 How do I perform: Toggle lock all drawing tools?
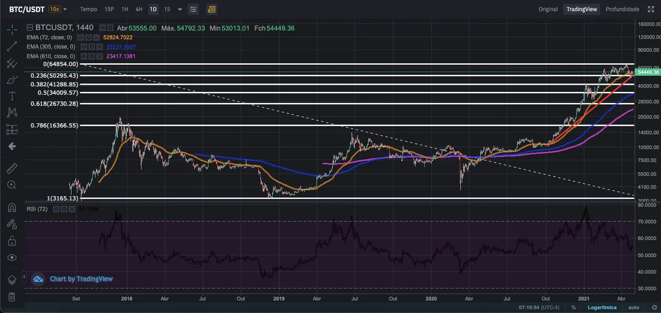pyautogui.click(x=12, y=241)
